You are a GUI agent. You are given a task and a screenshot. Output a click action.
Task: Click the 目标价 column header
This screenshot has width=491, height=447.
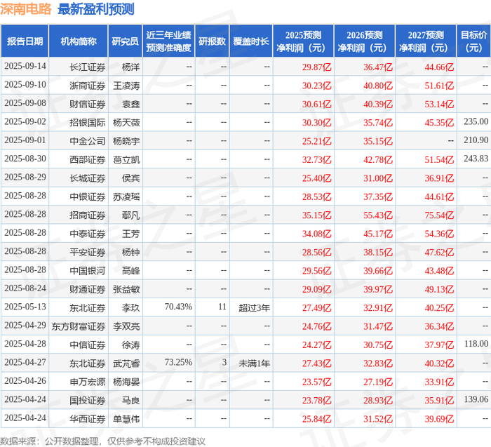473,41
